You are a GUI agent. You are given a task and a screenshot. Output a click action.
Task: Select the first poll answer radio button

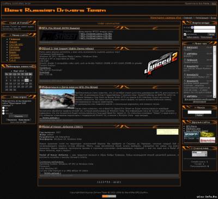tap(3, 108)
